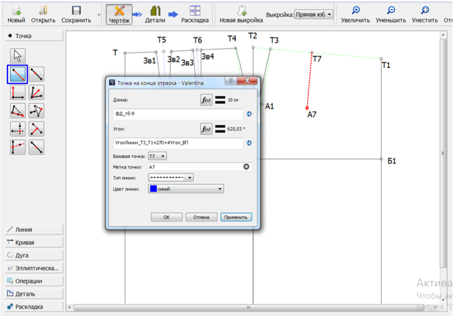The height and width of the screenshot is (316, 453).
Task: Open the Кривая toolbox section
Action: pyautogui.click(x=34, y=243)
